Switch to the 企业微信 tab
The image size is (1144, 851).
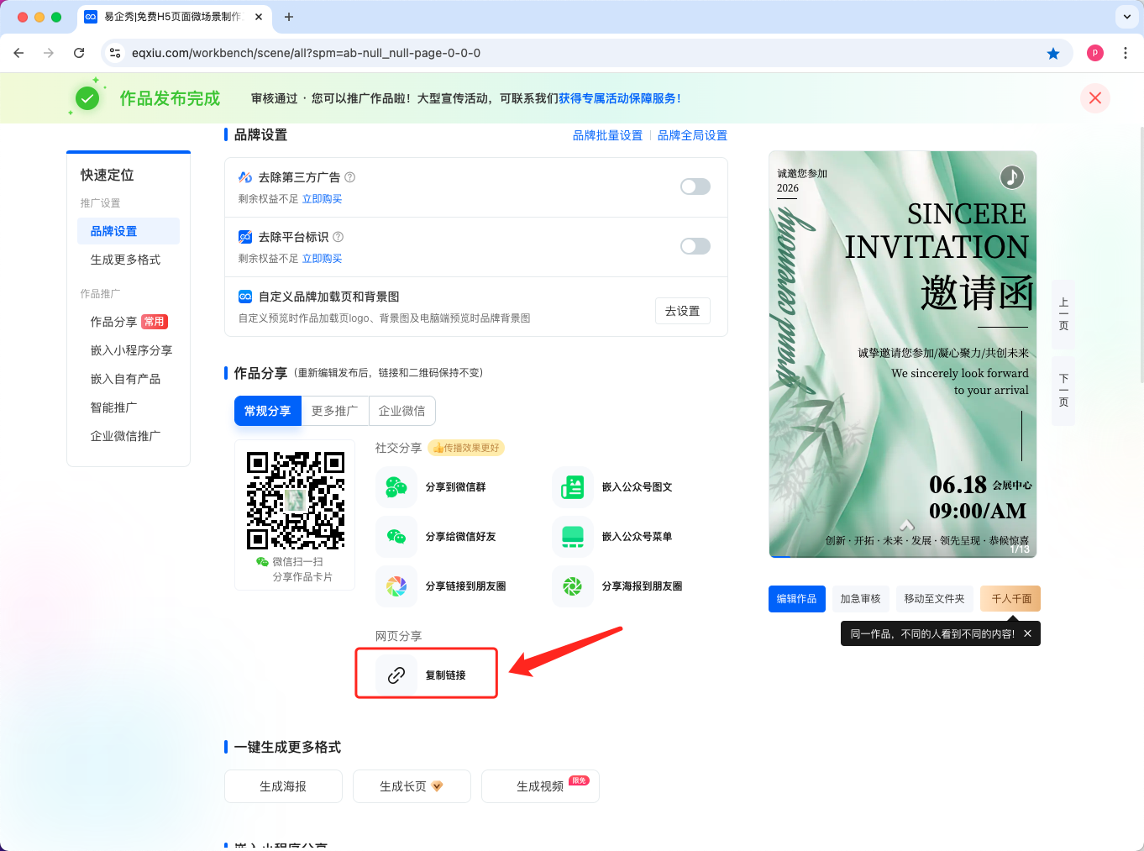tap(401, 411)
